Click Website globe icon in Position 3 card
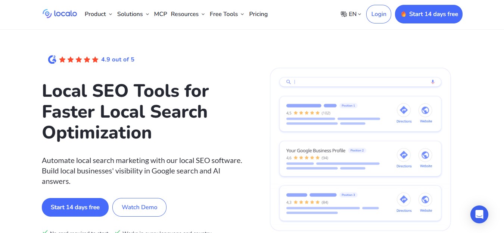 coord(425,200)
